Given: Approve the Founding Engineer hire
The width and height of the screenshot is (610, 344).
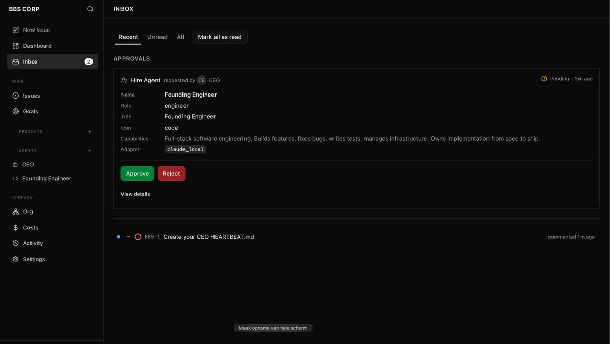Looking at the screenshot, I should tap(137, 173).
